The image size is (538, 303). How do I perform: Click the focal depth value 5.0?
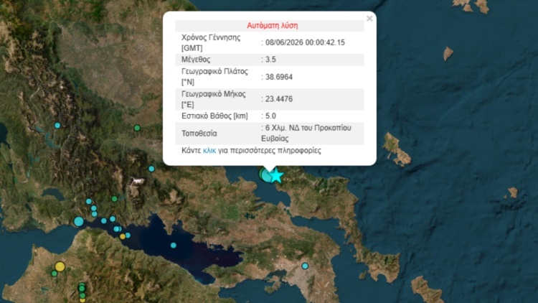tap(270, 116)
